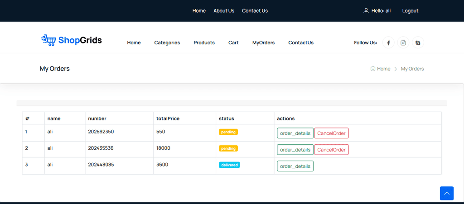Viewport: 464px width, 204px height.
Task: Click the pending status badge of order 1
Action: click(228, 132)
